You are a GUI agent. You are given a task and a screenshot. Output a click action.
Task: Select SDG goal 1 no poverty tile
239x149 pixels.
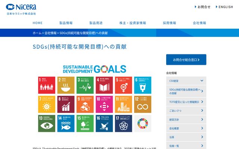point(47,85)
